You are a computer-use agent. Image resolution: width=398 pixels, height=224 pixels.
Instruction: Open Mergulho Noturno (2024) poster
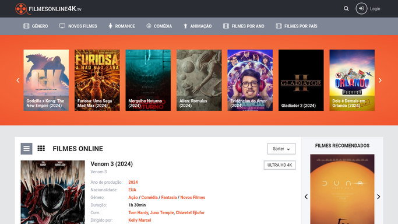point(148,80)
